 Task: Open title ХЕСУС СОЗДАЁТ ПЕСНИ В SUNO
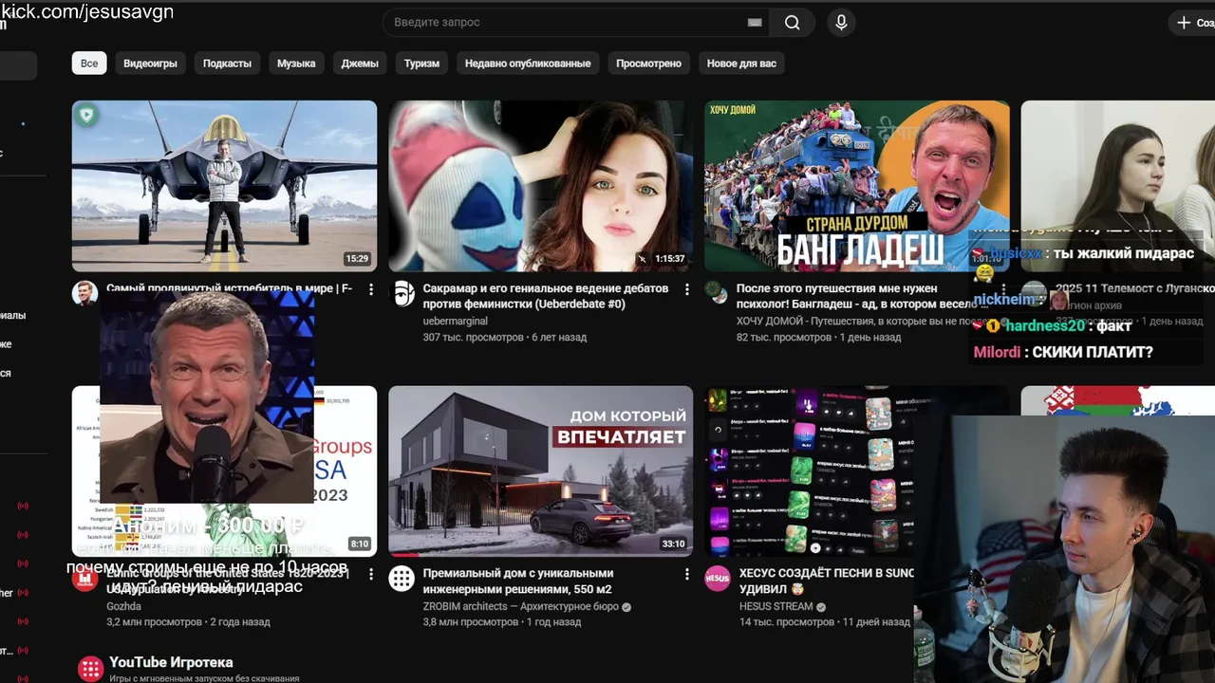826,581
